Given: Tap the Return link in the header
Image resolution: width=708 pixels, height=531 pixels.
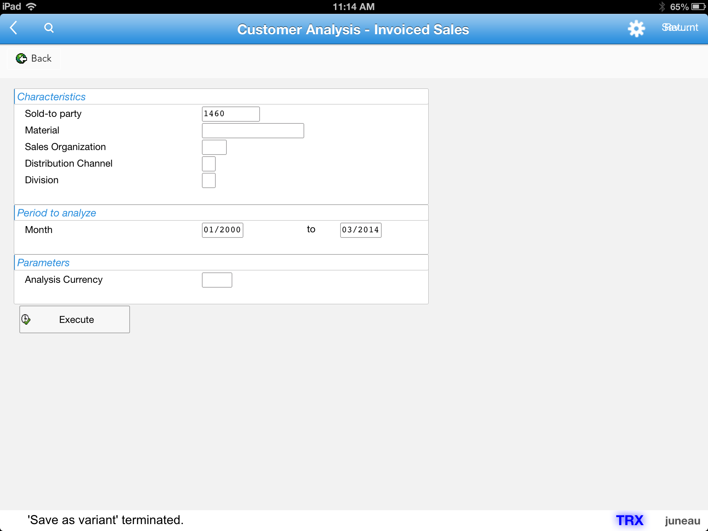Looking at the screenshot, I should click(x=680, y=28).
